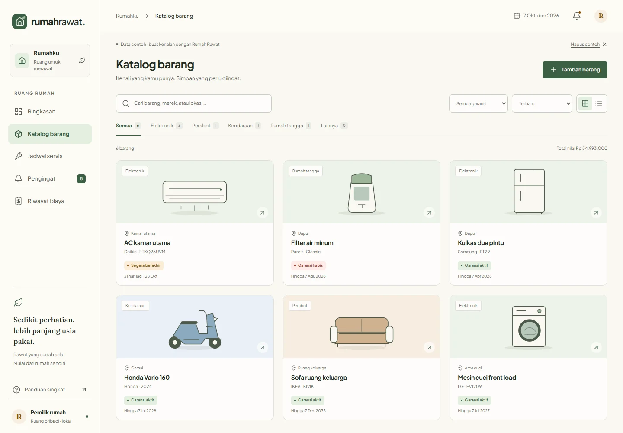Image resolution: width=623 pixels, height=433 pixels.
Task: Open the Terbaru sort dropdown
Action: 542,103
